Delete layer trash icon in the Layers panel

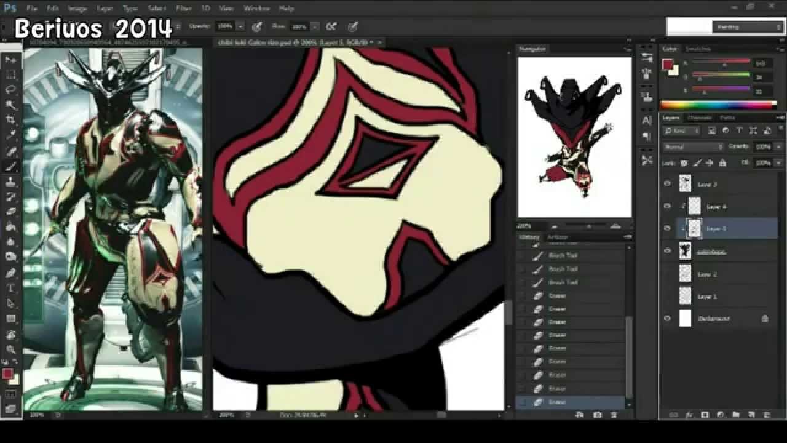(766, 415)
